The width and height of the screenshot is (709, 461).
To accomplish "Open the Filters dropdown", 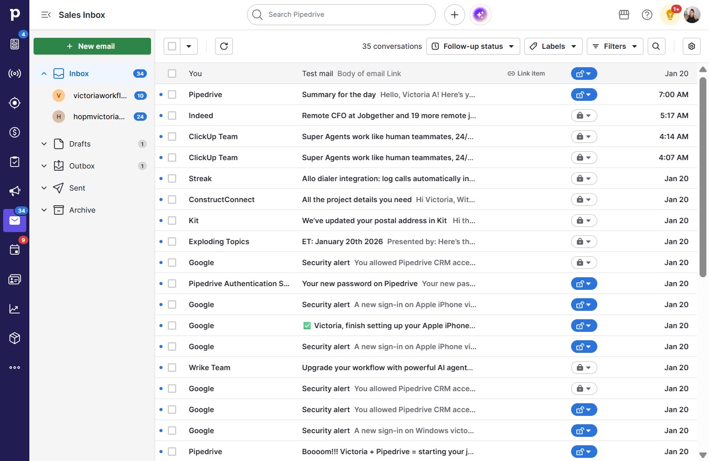I will point(615,46).
